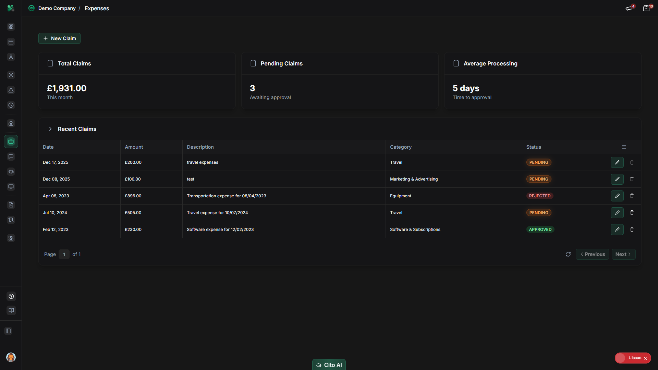Open the receipts document icon in sidebar
The width and height of the screenshot is (658, 370).
tap(11, 205)
